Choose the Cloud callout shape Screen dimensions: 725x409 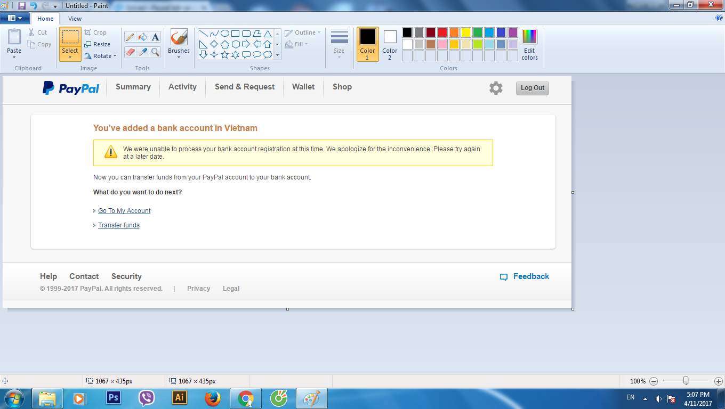pyautogui.click(x=267, y=54)
